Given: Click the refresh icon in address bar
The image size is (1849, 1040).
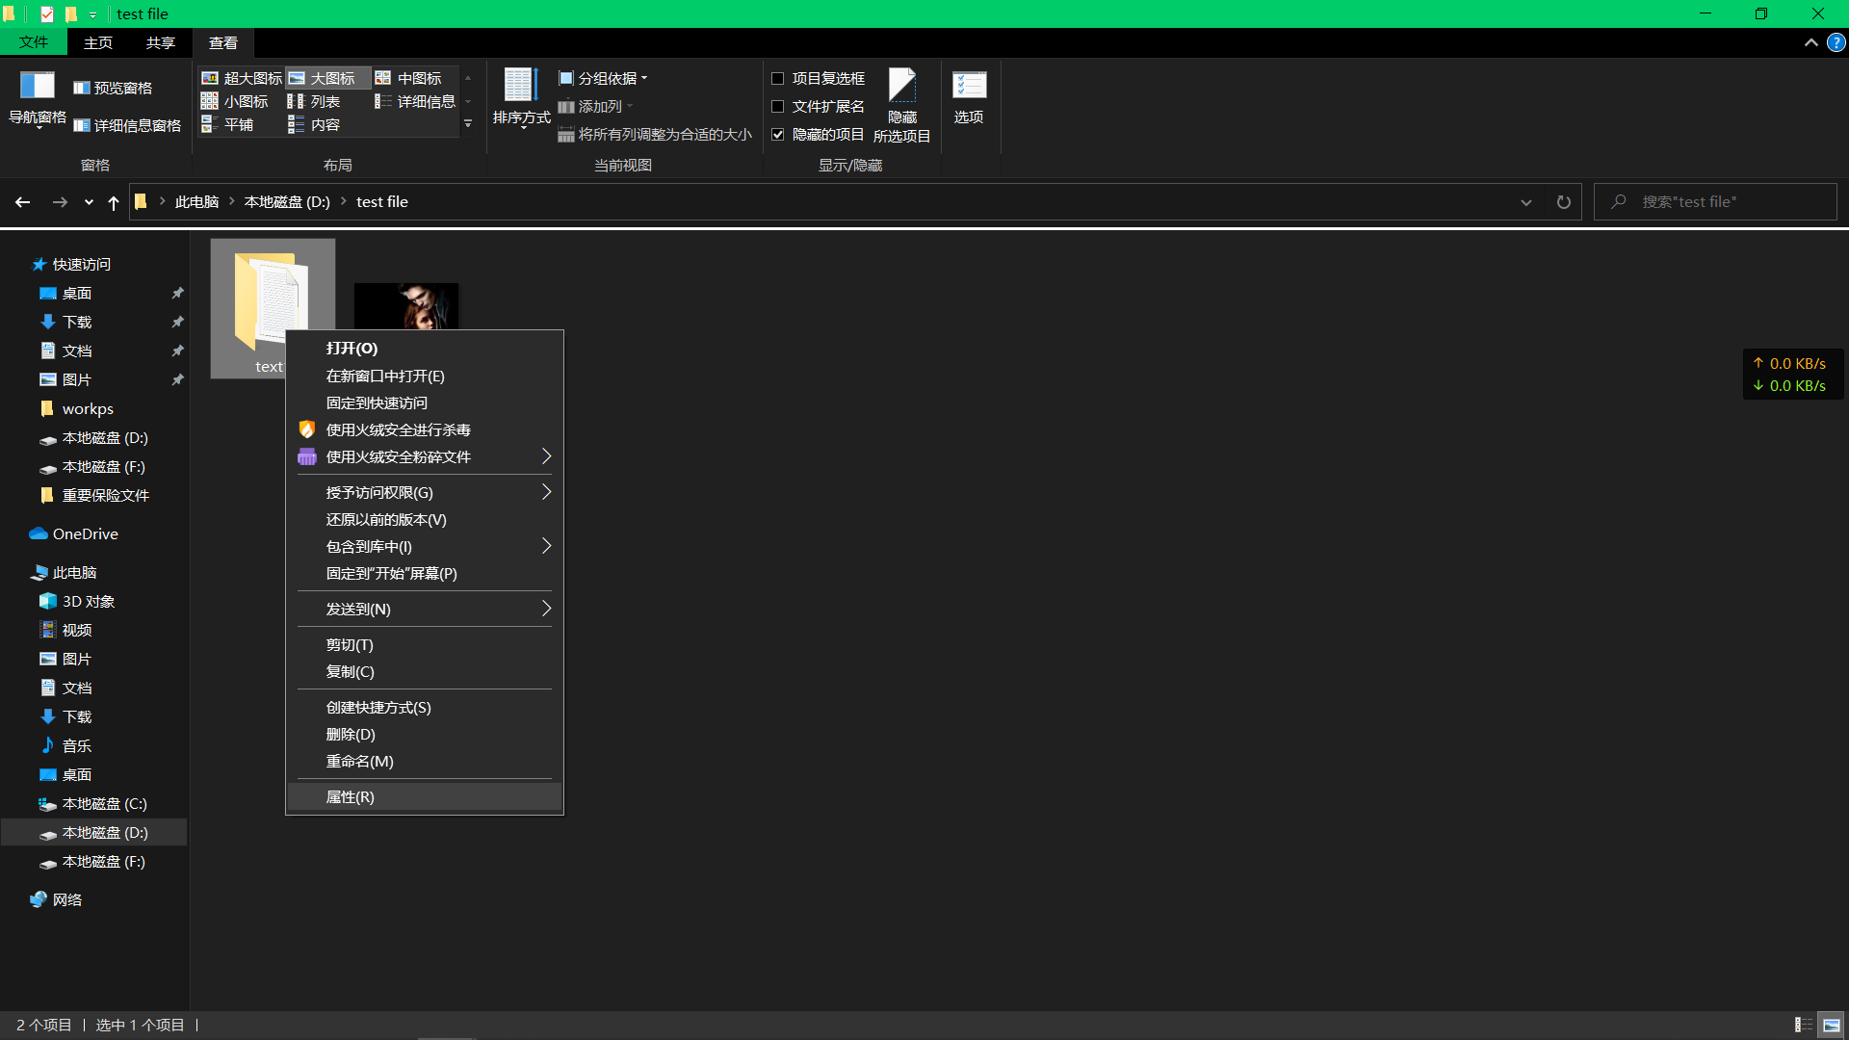Looking at the screenshot, I should 1563,202.
